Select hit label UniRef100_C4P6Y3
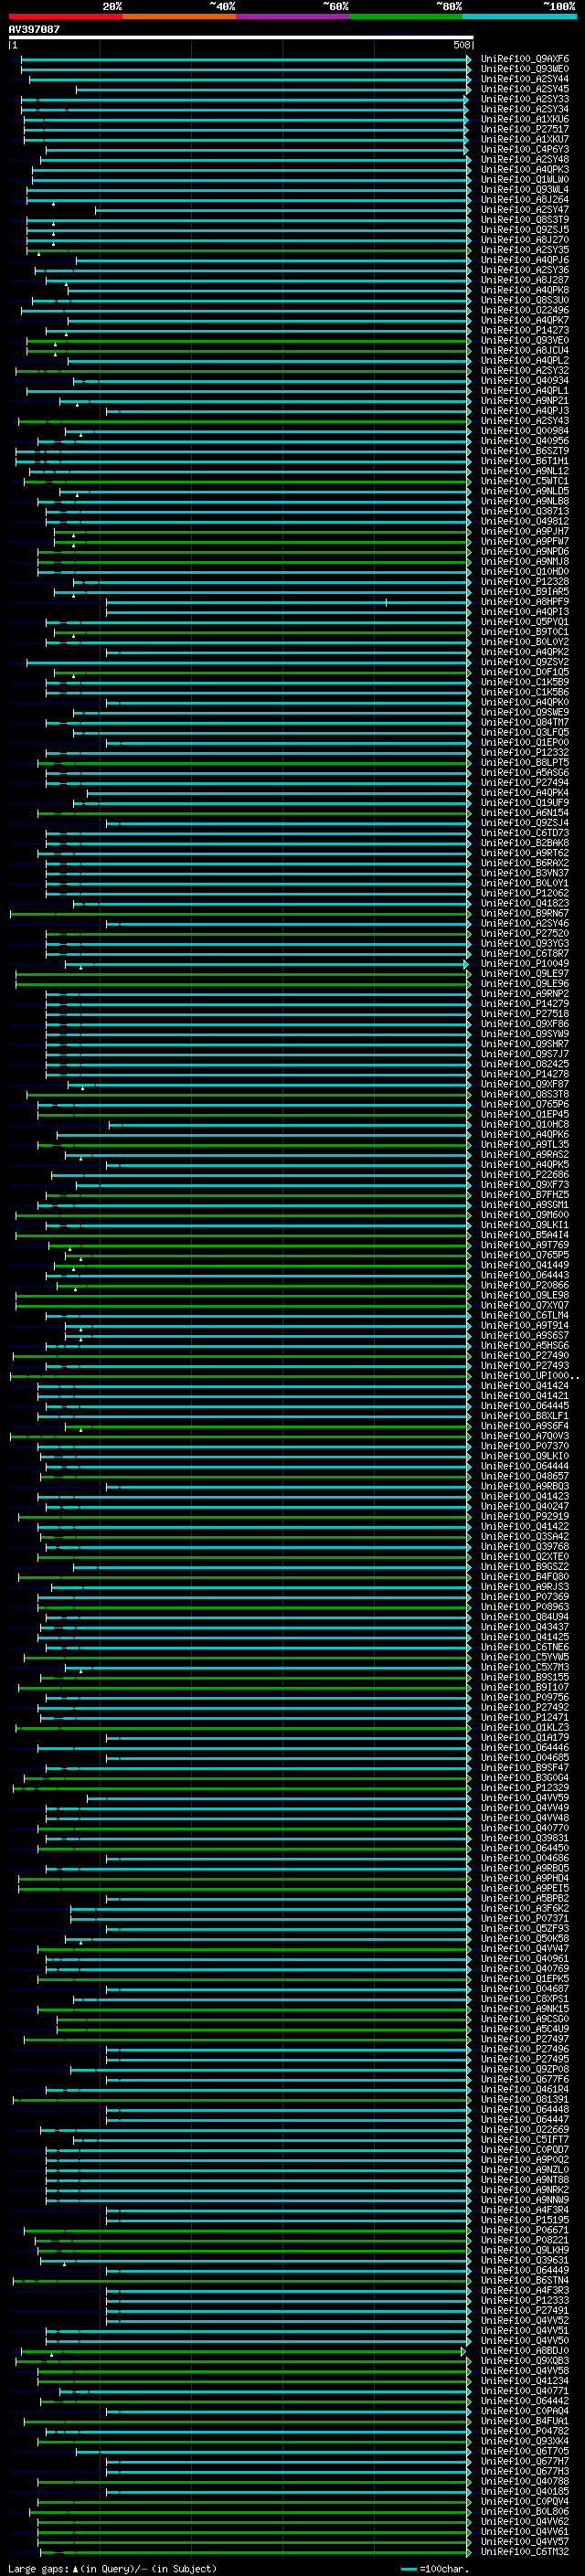 525,149
